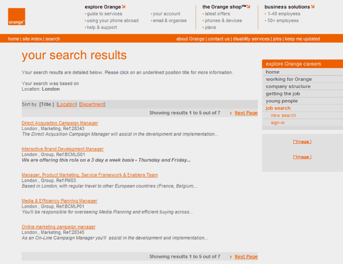Select the text "London , Group, Ref:BCMLP01"
This screenshot has width=343, height=264.
[x=53, y=207]
